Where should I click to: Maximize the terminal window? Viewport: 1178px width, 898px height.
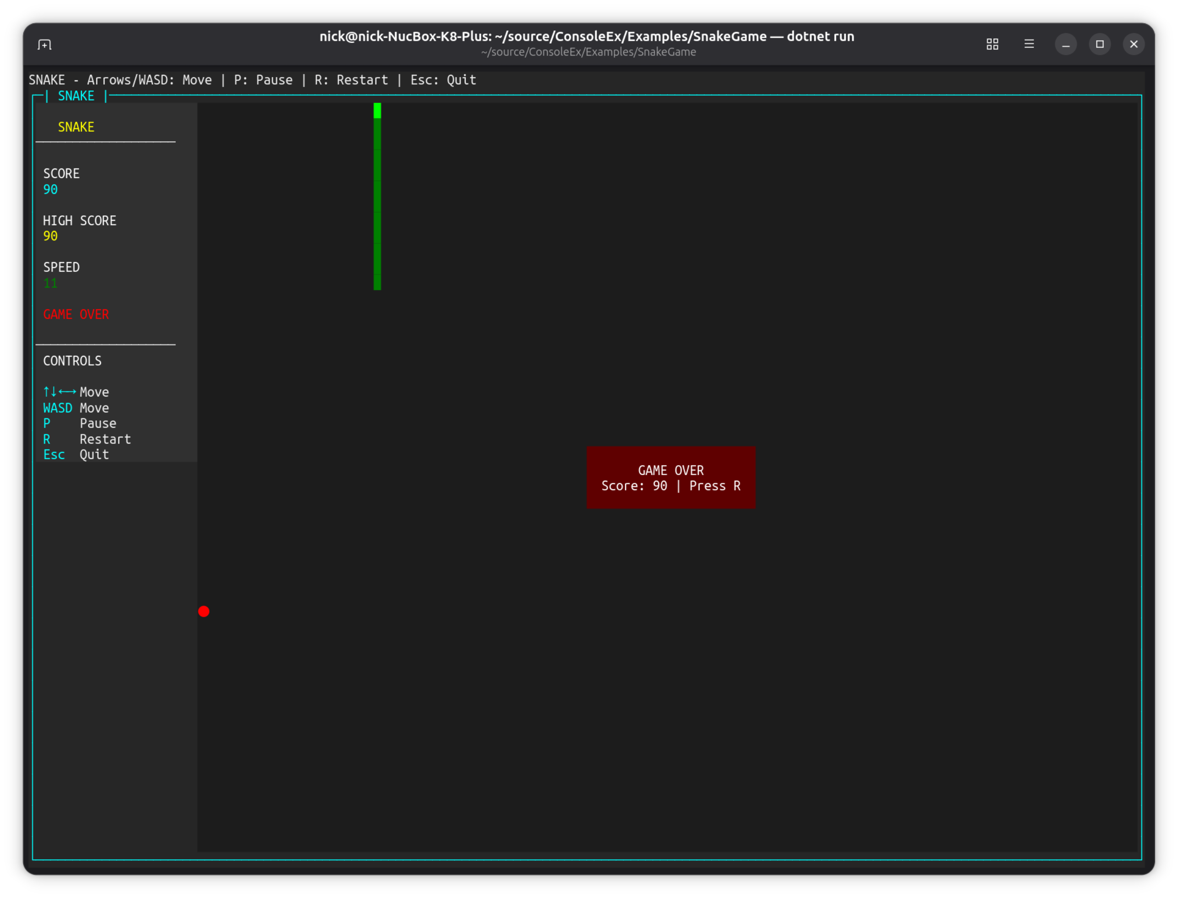point(1099,45)
